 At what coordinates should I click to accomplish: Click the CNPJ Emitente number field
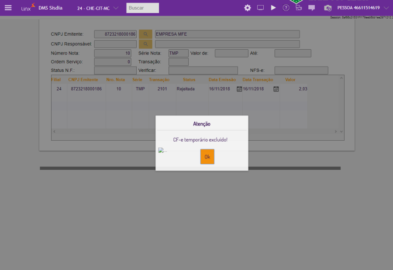(x=115, y=34)
